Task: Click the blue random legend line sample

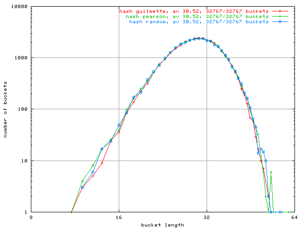Action: (280, 22)
